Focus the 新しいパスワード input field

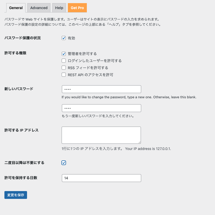[101, 89]
